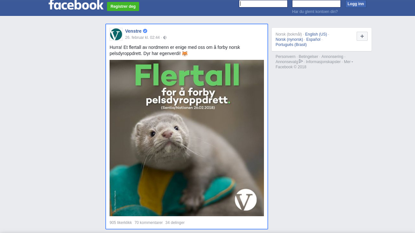Open the Venstre page name link
The height and width of the screenshot is (233, 415).
point(133,31)
